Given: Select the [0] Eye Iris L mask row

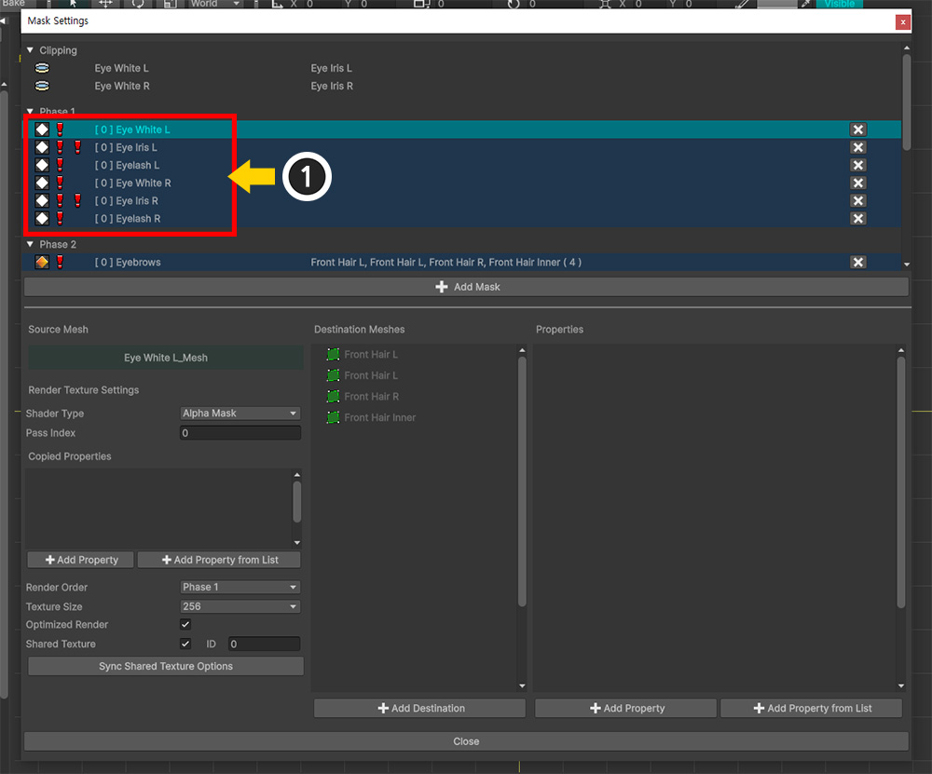Looking at the screenshot, I should point(462,147).
